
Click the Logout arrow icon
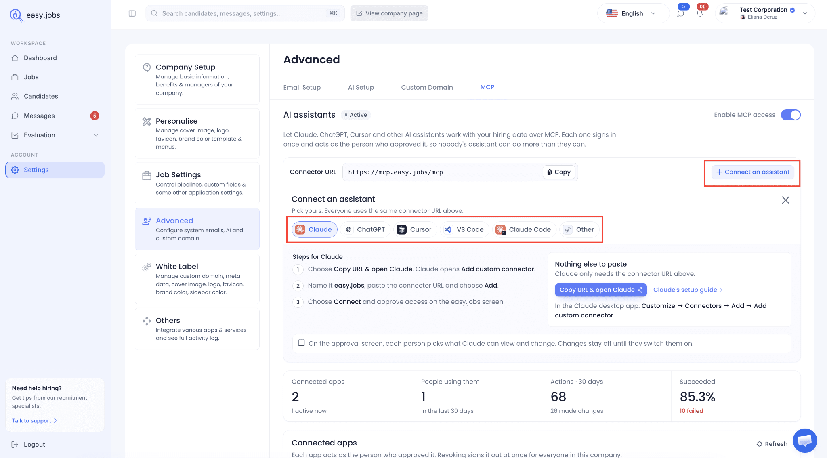(15, 444)
